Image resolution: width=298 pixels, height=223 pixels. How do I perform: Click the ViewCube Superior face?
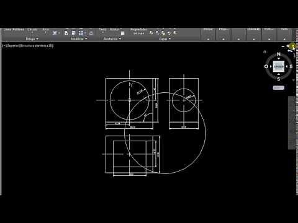click(x=279, y=66)
